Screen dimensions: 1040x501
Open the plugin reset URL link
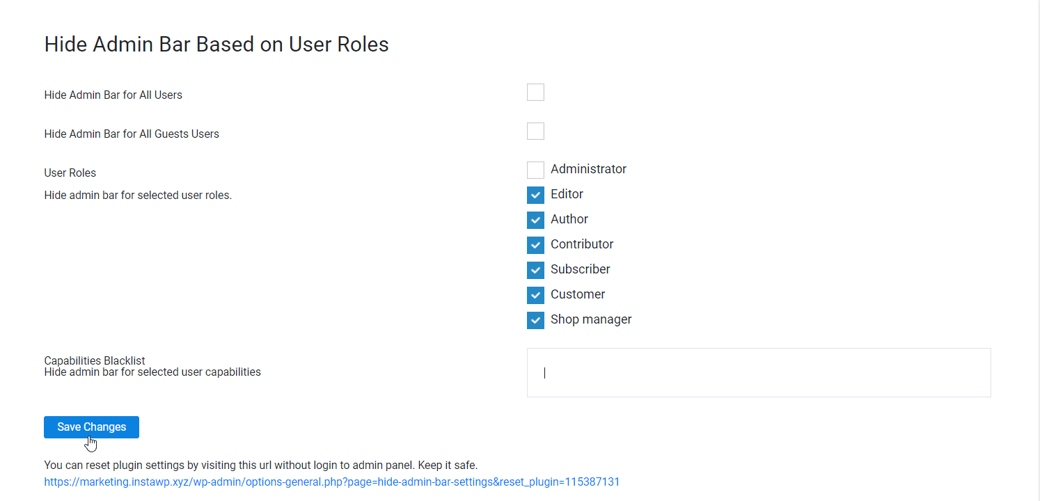pyautogui.click(x=332, y=482)
